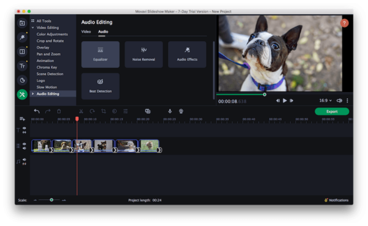The height and width of the screenshot is (226, 368).
Task: Click the Notifications bell icon
Action: pos(326,200)
